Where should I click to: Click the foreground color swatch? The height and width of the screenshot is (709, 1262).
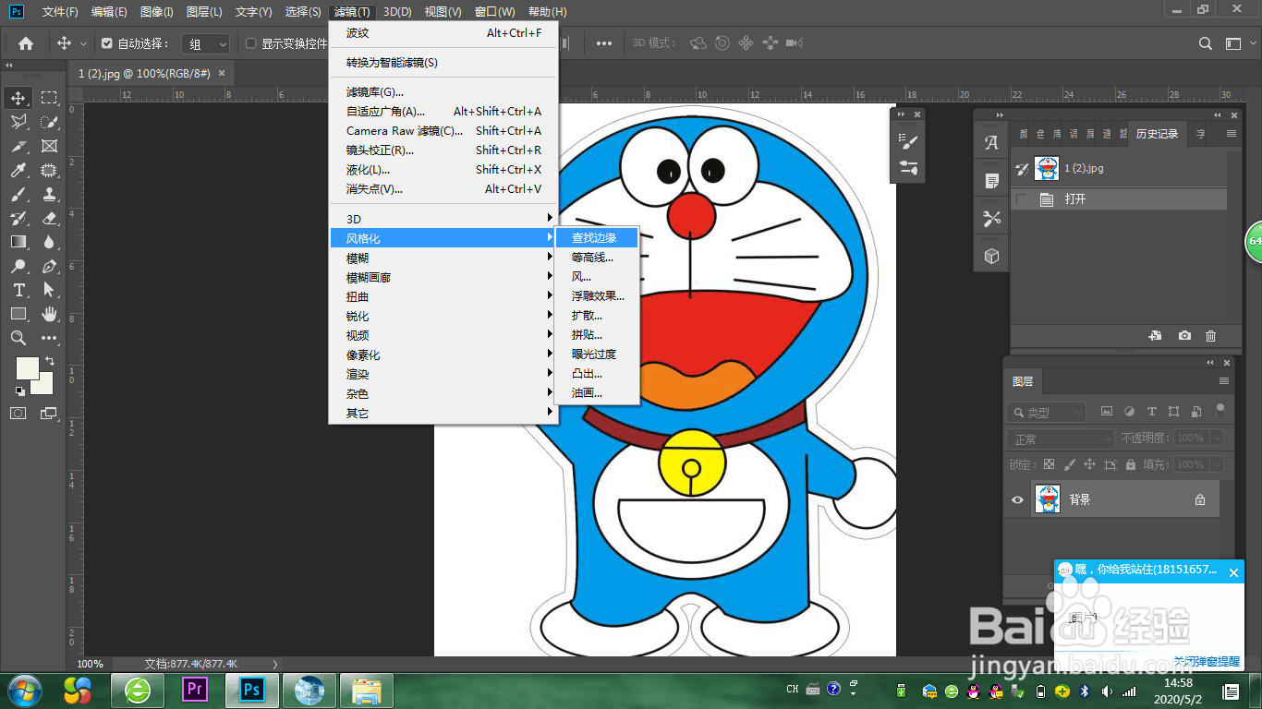coord(27,367)
